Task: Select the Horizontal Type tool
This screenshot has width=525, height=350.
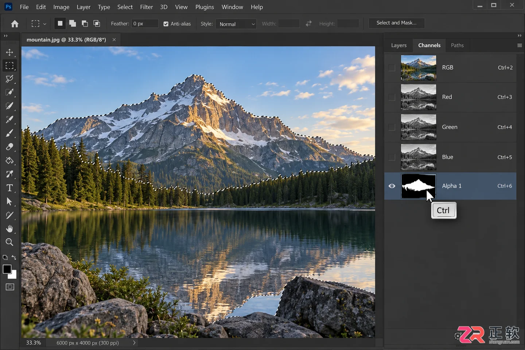Action: tap(9, 188)
